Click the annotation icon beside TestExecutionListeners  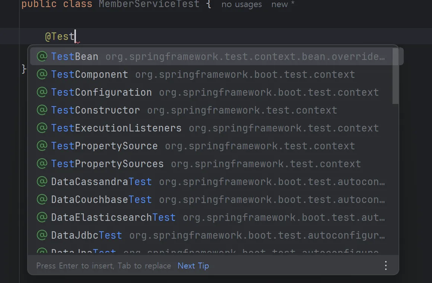[42, 128]
